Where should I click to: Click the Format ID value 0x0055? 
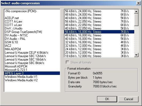click(98, 73)
